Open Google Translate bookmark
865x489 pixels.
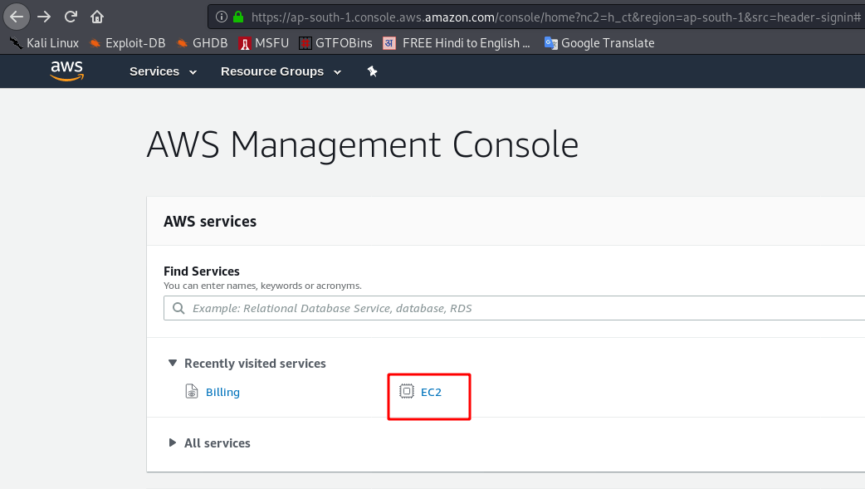pyautogui.click(x=599, y=43)
